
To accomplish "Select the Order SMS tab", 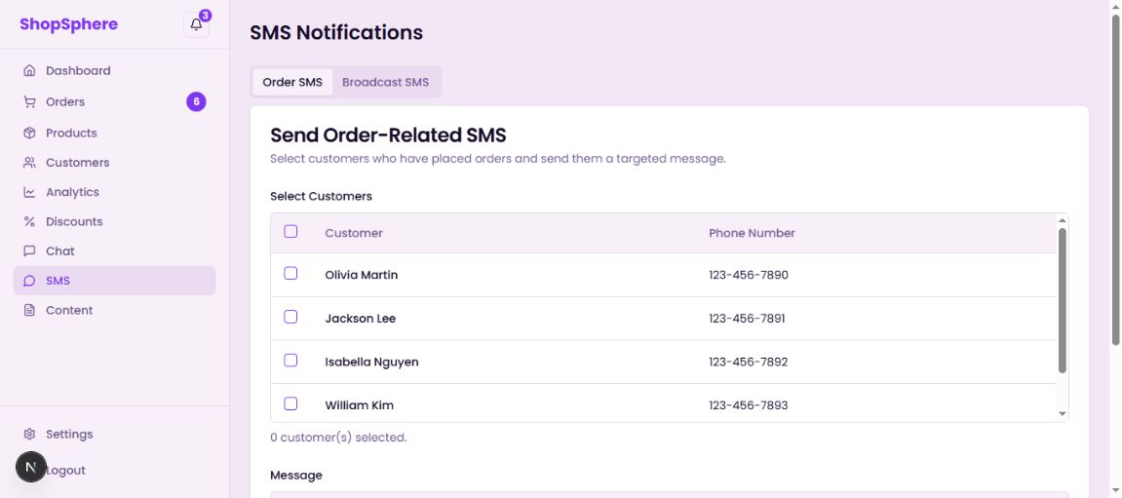I will [x=292, y=82].
